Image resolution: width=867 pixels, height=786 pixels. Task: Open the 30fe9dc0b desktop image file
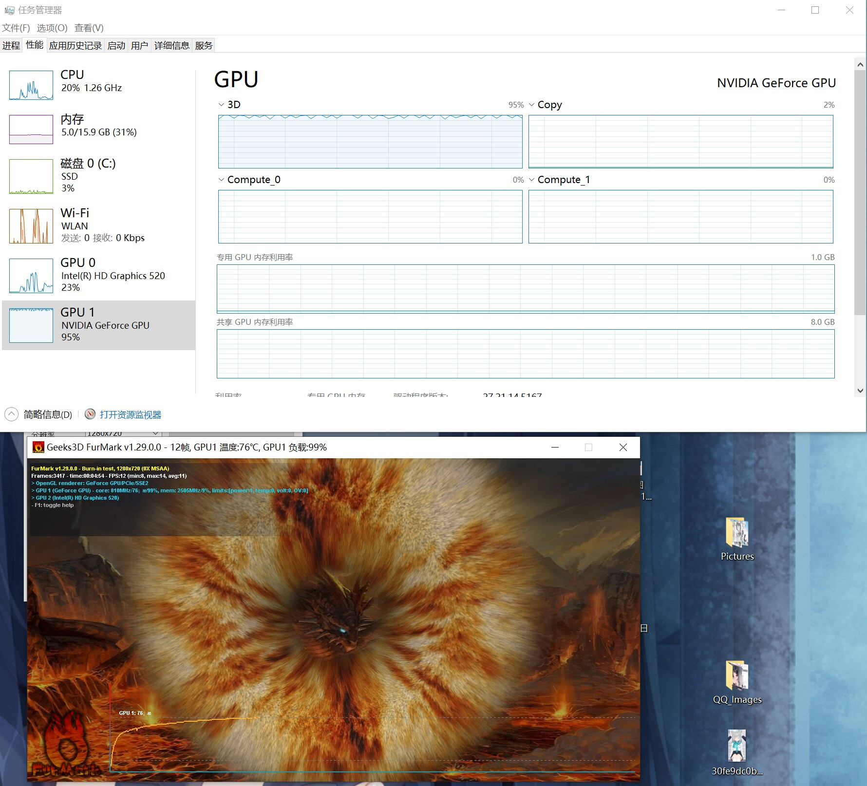pos(737,752)
